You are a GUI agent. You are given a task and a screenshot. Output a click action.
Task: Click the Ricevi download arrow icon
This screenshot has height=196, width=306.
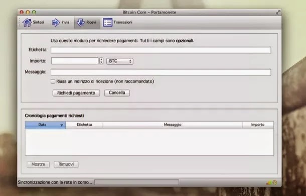(x=80, y=23)
